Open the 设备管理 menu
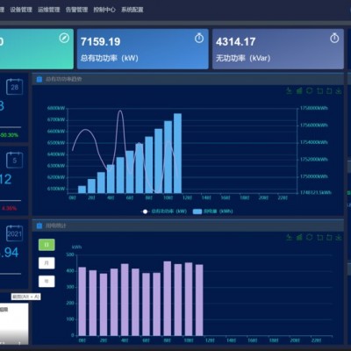This screenshot has width=351, height=351. [x=21, y=10]
